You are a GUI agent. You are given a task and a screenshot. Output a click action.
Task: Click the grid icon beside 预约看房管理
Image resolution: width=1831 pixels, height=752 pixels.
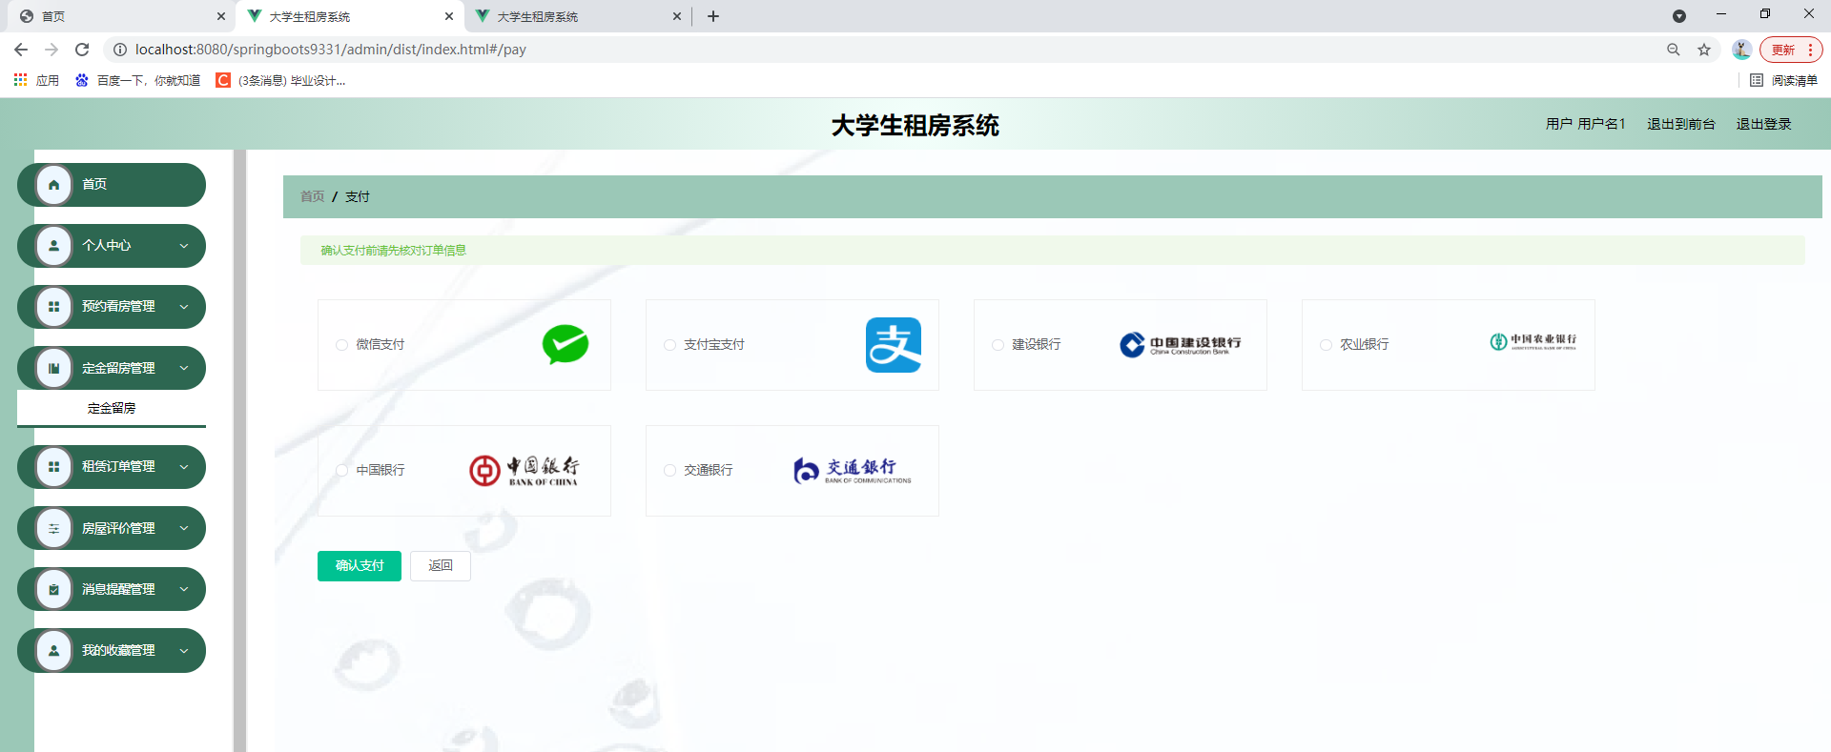coord(54,307)
